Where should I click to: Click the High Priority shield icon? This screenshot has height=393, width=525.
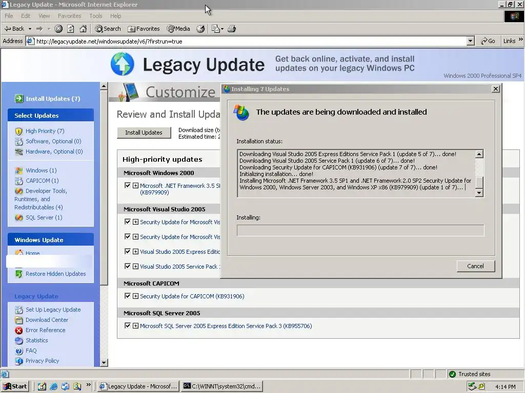[x=19, y=132]
